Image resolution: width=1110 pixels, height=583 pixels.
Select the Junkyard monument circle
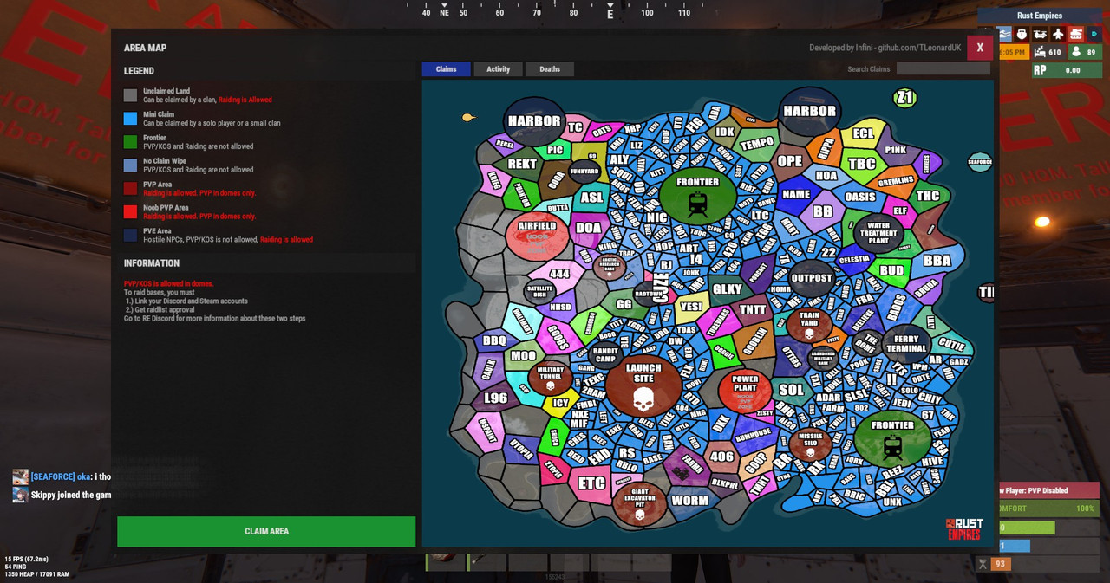point(584,172)
